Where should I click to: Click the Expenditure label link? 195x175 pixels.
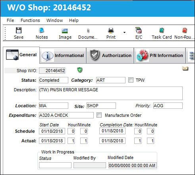[x=23, y=115]
